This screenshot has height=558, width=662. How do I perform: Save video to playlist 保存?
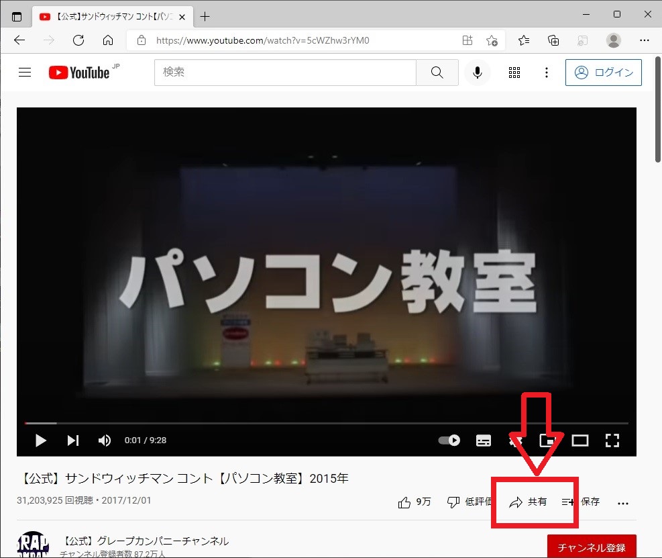[581, 502]
